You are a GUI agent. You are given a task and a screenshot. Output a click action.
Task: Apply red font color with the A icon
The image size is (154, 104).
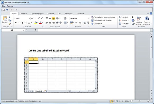(40, 23)
